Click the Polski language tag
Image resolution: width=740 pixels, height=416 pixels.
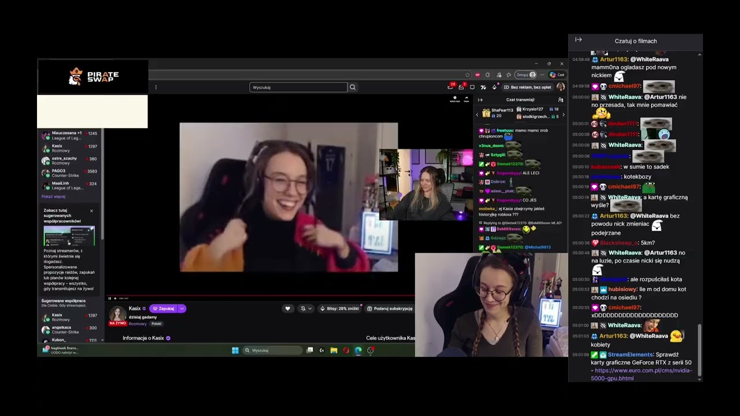click(x=157, y=324)
